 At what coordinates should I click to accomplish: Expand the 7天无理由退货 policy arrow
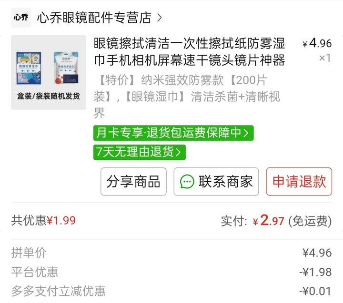pyautogui.click(x=178, y=152)
